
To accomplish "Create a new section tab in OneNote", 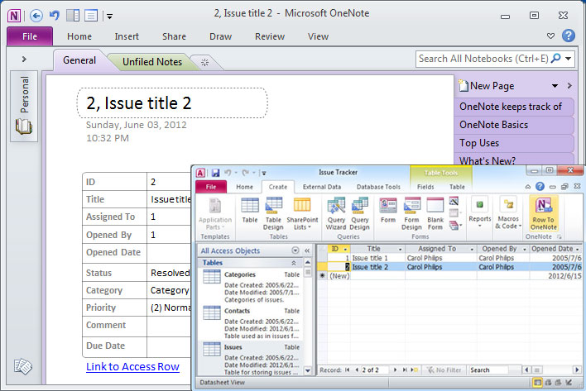I will [205, 62].
